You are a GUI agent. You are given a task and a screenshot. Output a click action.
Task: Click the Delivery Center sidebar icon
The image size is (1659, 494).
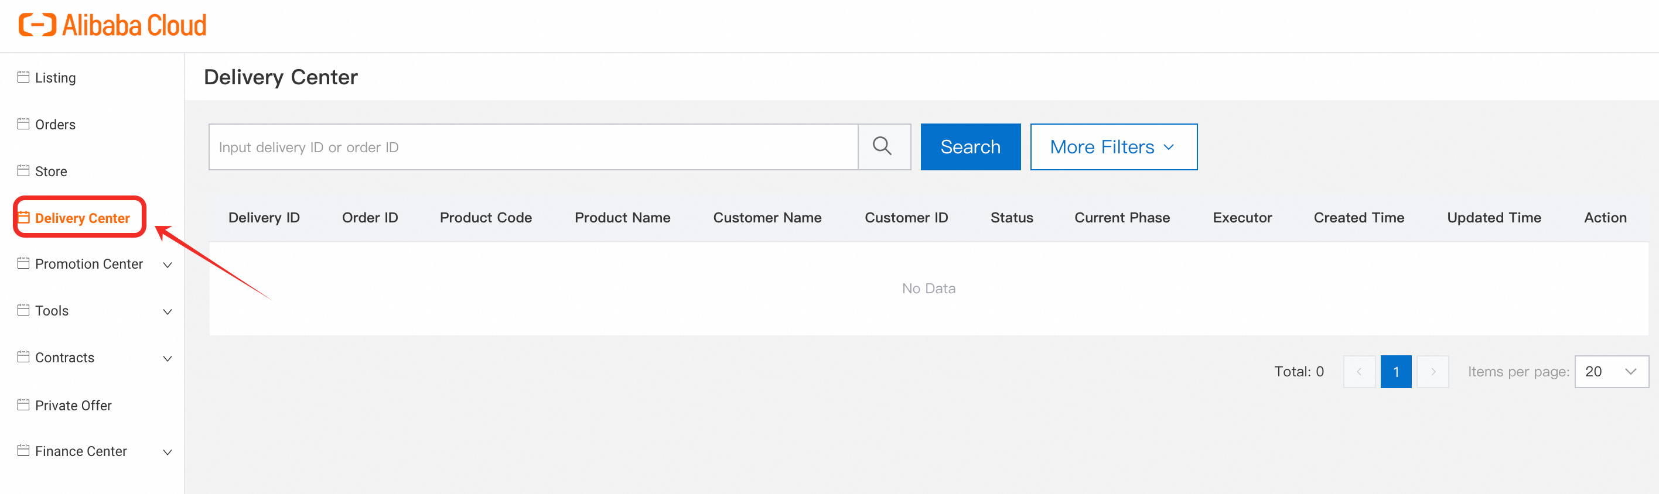24,217
